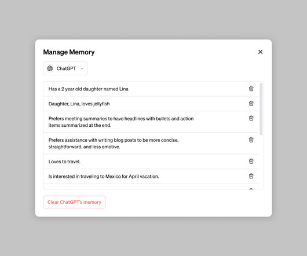Select the 'Prefers assistance with writing blog posts' text

tap(114, 143)
